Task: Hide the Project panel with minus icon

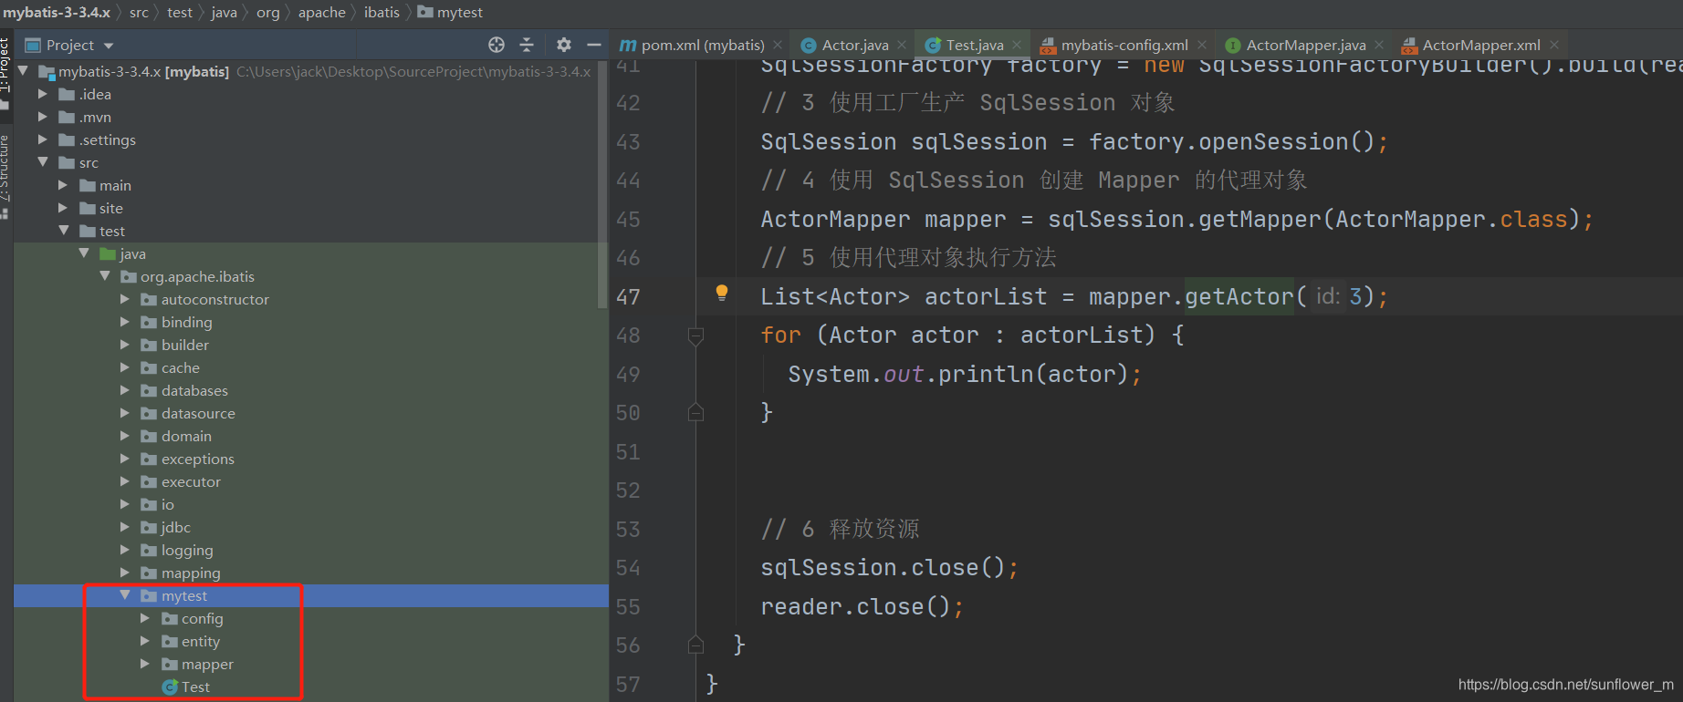Action: click(594, 45)
